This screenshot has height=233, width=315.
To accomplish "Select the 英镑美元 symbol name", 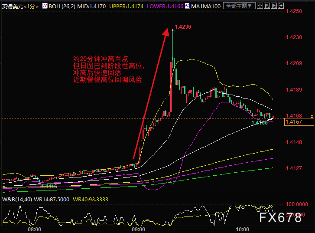I will pyautogui.click(x=13, y=7).
